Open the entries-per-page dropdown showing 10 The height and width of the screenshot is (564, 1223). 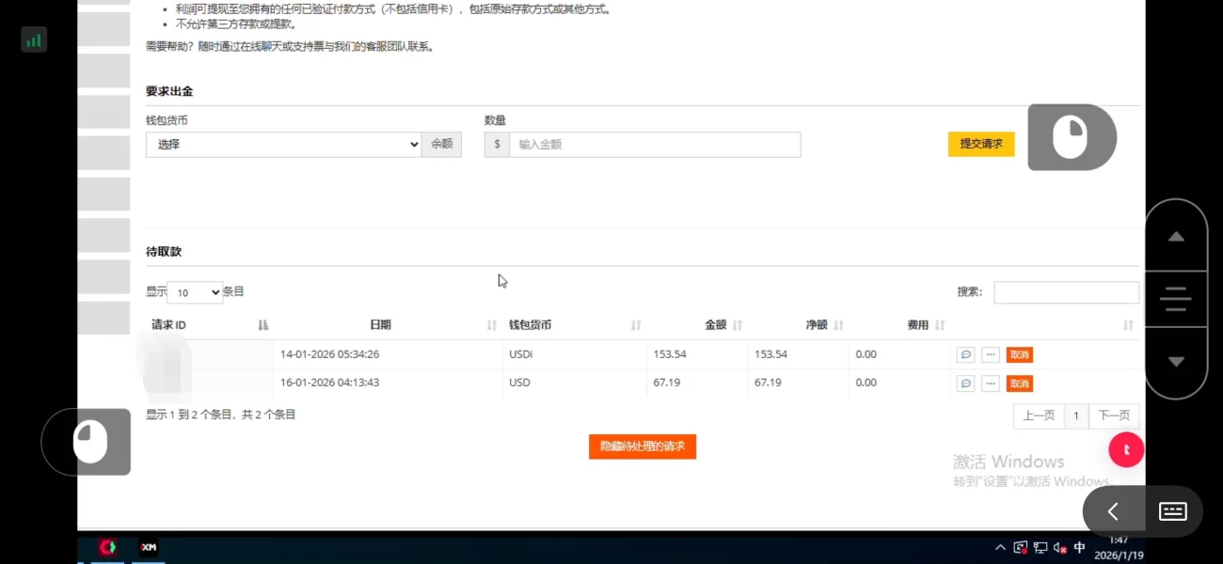pos(193,291)
